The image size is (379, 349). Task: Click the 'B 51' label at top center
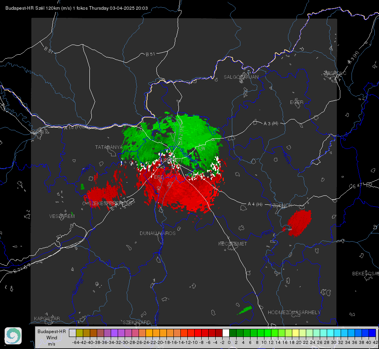tap(150, 54)
